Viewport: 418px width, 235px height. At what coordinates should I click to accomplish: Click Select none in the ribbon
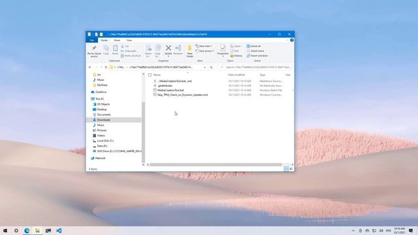(x=255, y=51)
